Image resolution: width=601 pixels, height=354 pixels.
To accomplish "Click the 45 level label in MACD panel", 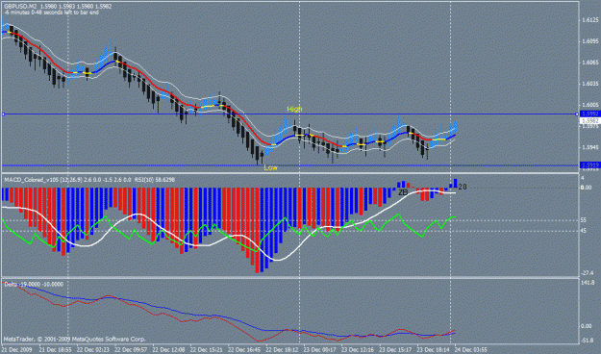I will pos(584,231).
